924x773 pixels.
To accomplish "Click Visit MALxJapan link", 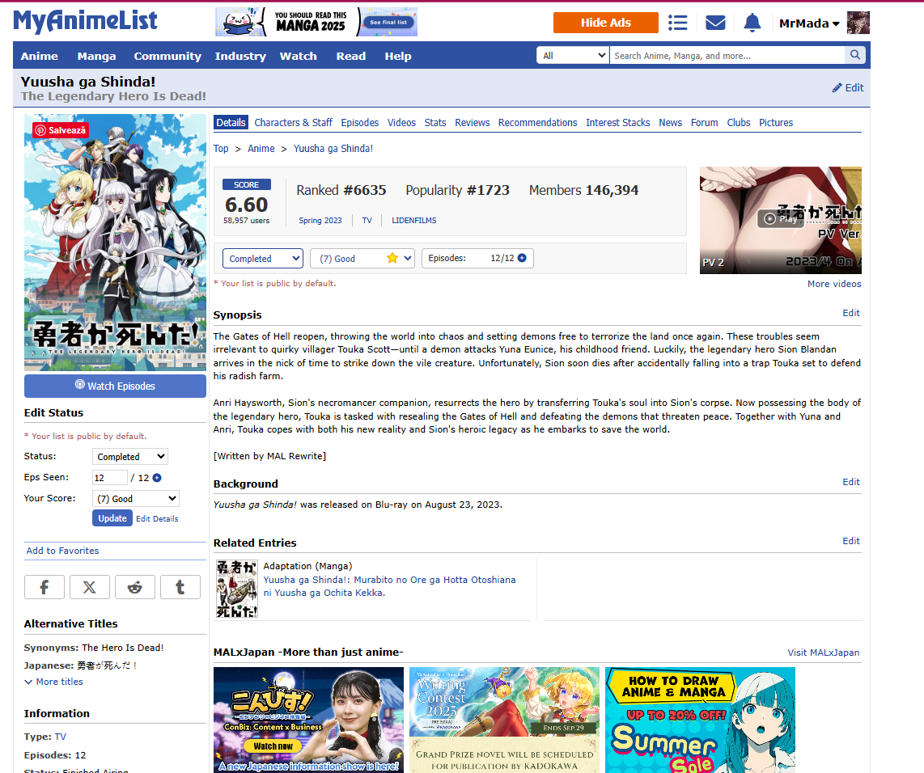I will [x=823, y=653].
